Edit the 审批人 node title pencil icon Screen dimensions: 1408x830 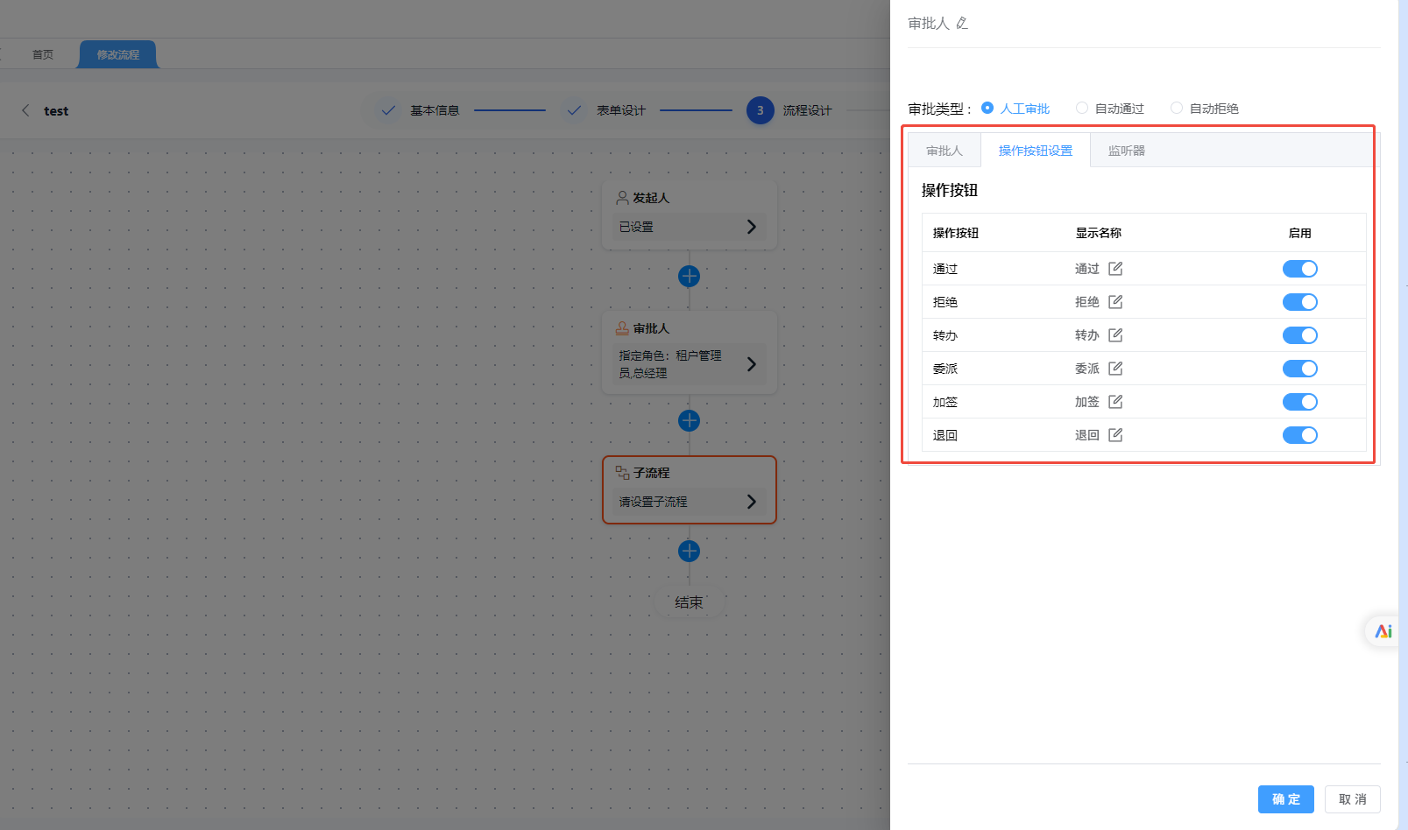[x=962, y=24]
